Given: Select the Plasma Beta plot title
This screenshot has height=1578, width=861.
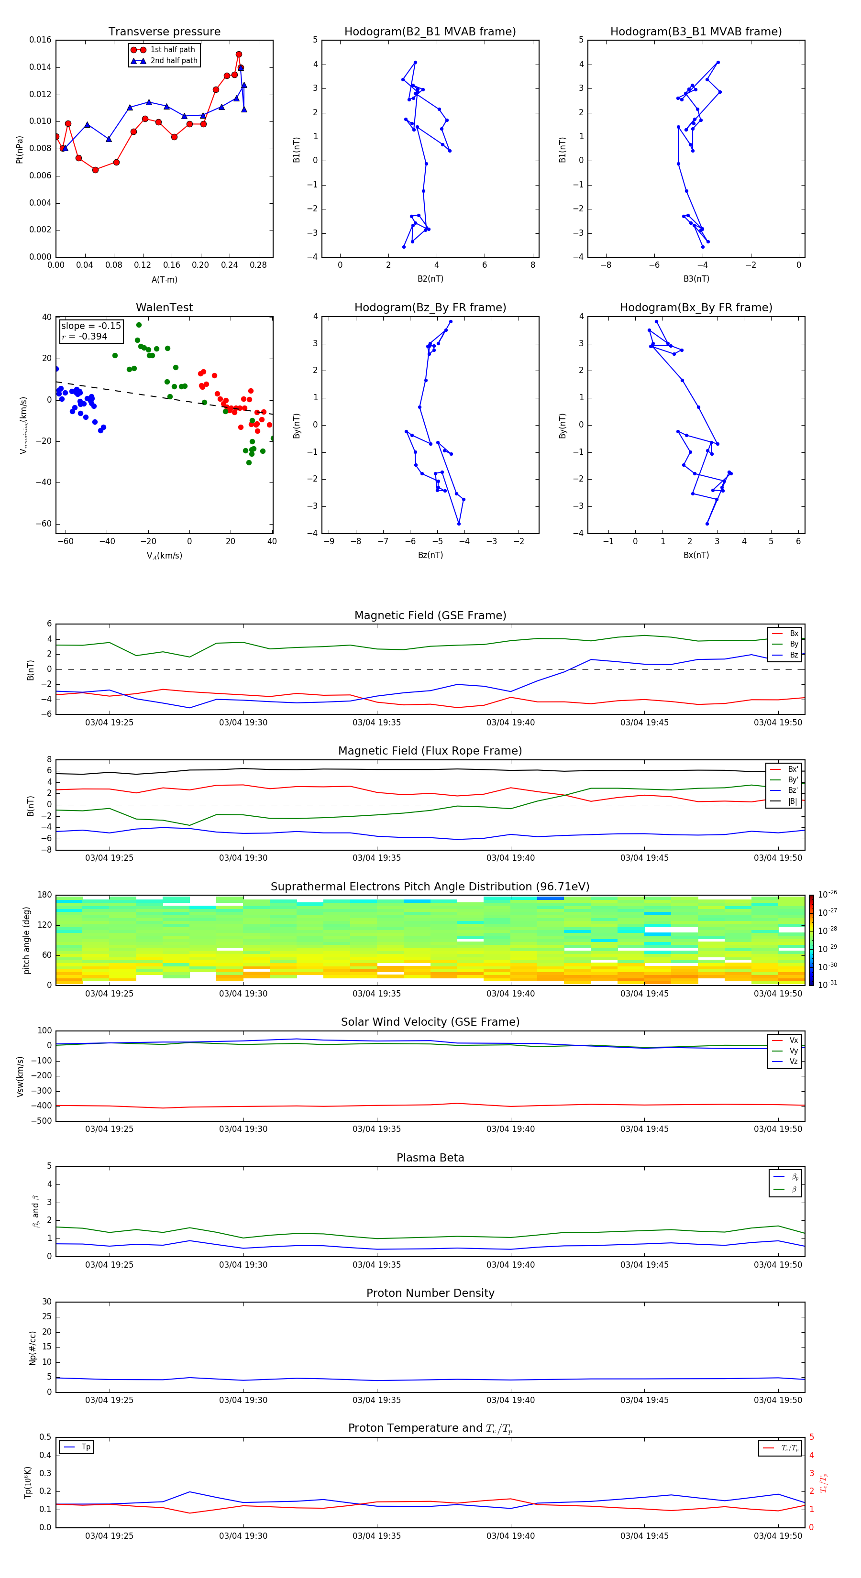Looking at the screenshot, I should point(430,1158).
